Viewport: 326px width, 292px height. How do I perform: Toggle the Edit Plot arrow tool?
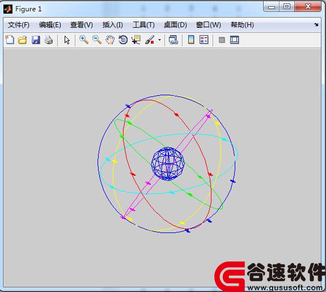click(x=67, y=40)
